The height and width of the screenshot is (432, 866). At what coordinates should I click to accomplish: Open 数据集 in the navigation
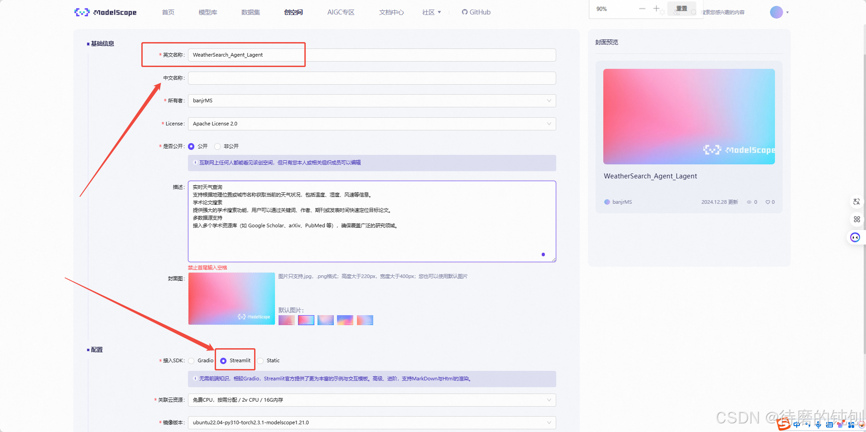pos(250,12)
